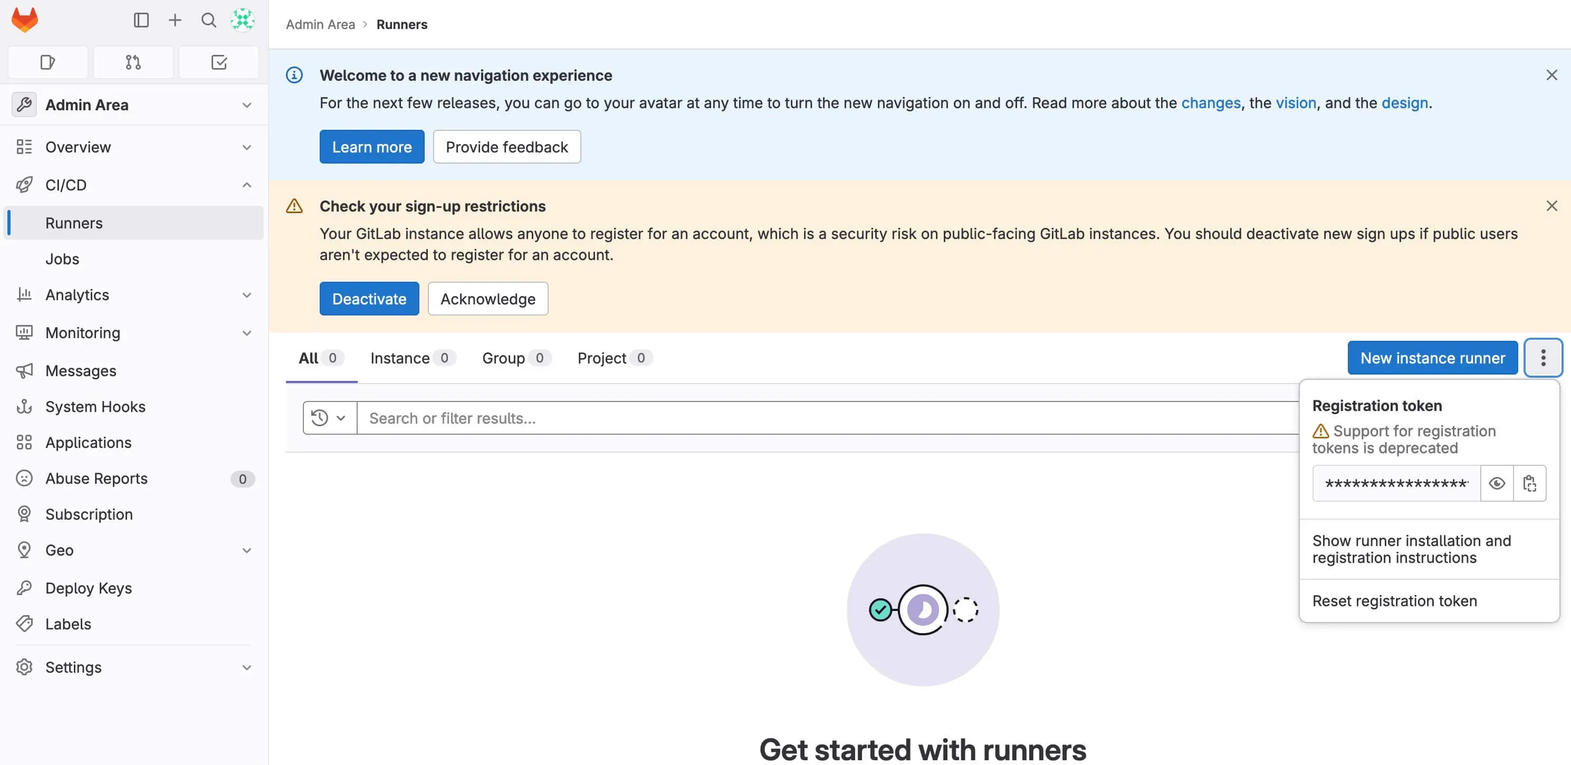
Task: Select the All runners tab
Action: 321,358
